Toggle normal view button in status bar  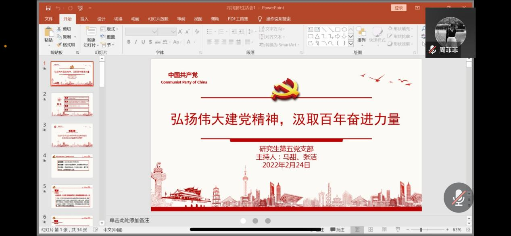pos(357,230)
